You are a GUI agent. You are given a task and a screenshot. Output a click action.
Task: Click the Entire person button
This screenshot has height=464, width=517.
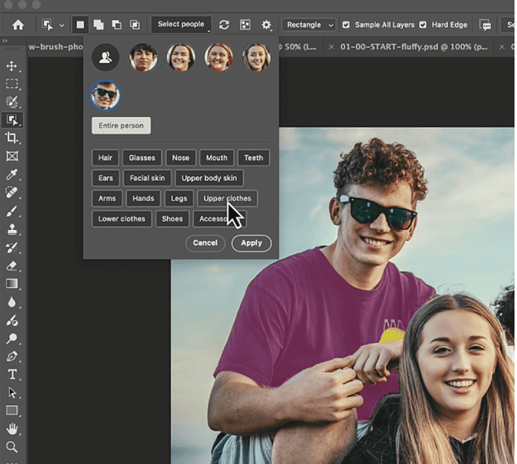[x=121, y=126]
